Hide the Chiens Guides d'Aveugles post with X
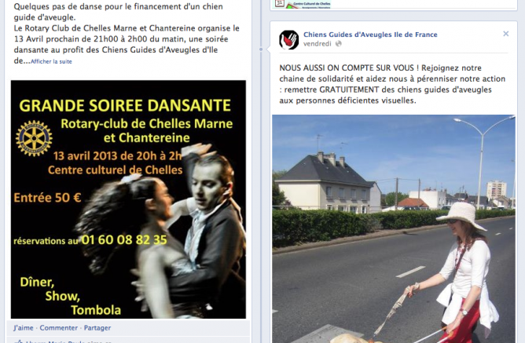 (x=505, y=34)
